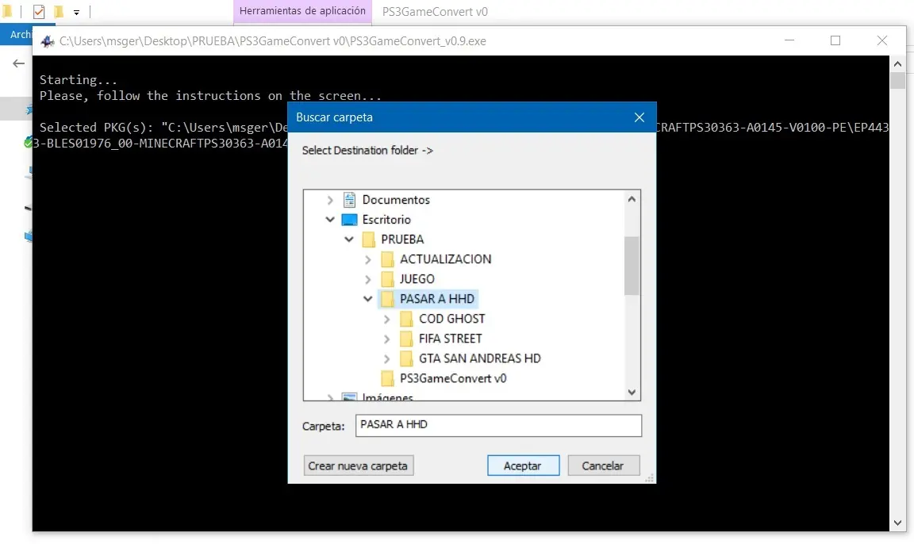The height and width of the screenshot is (544, 914).
Task: Select the FIFA STREET folder
Action: point(450,339)
